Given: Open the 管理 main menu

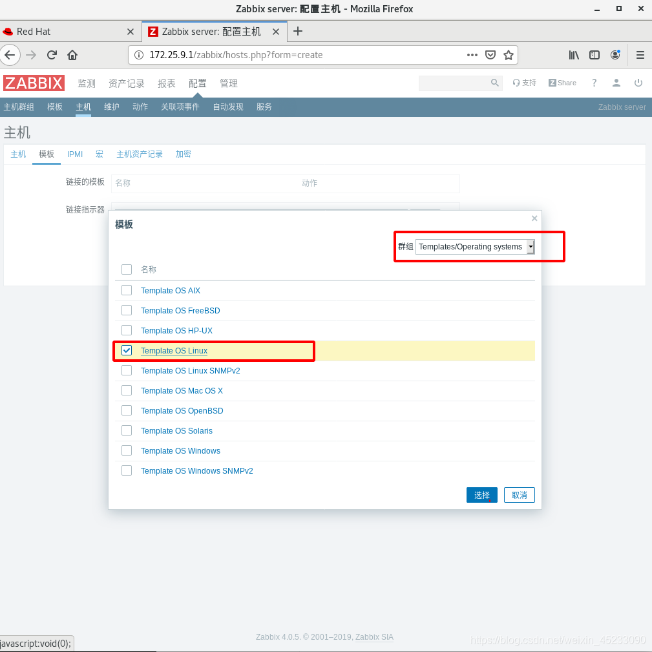Looking at the screenshot, I should [229, 83].
